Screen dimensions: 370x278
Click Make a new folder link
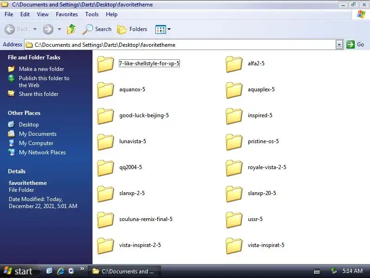41,69
